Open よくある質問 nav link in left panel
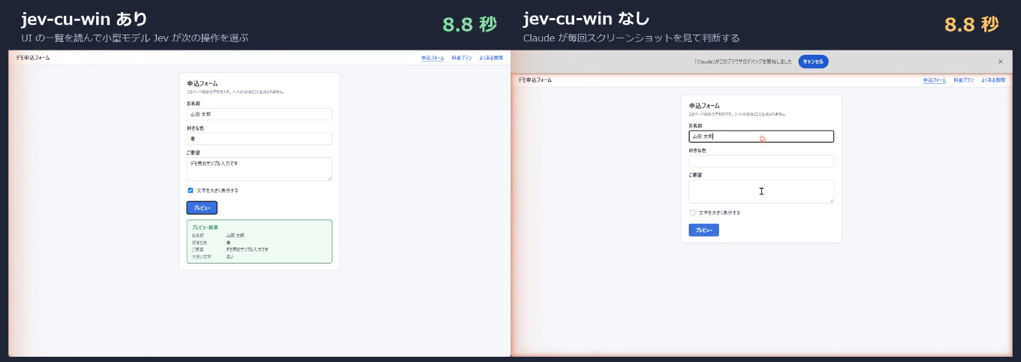This screenshot has height=362, width=1021. pyautogui.click(x=491, y=58)
